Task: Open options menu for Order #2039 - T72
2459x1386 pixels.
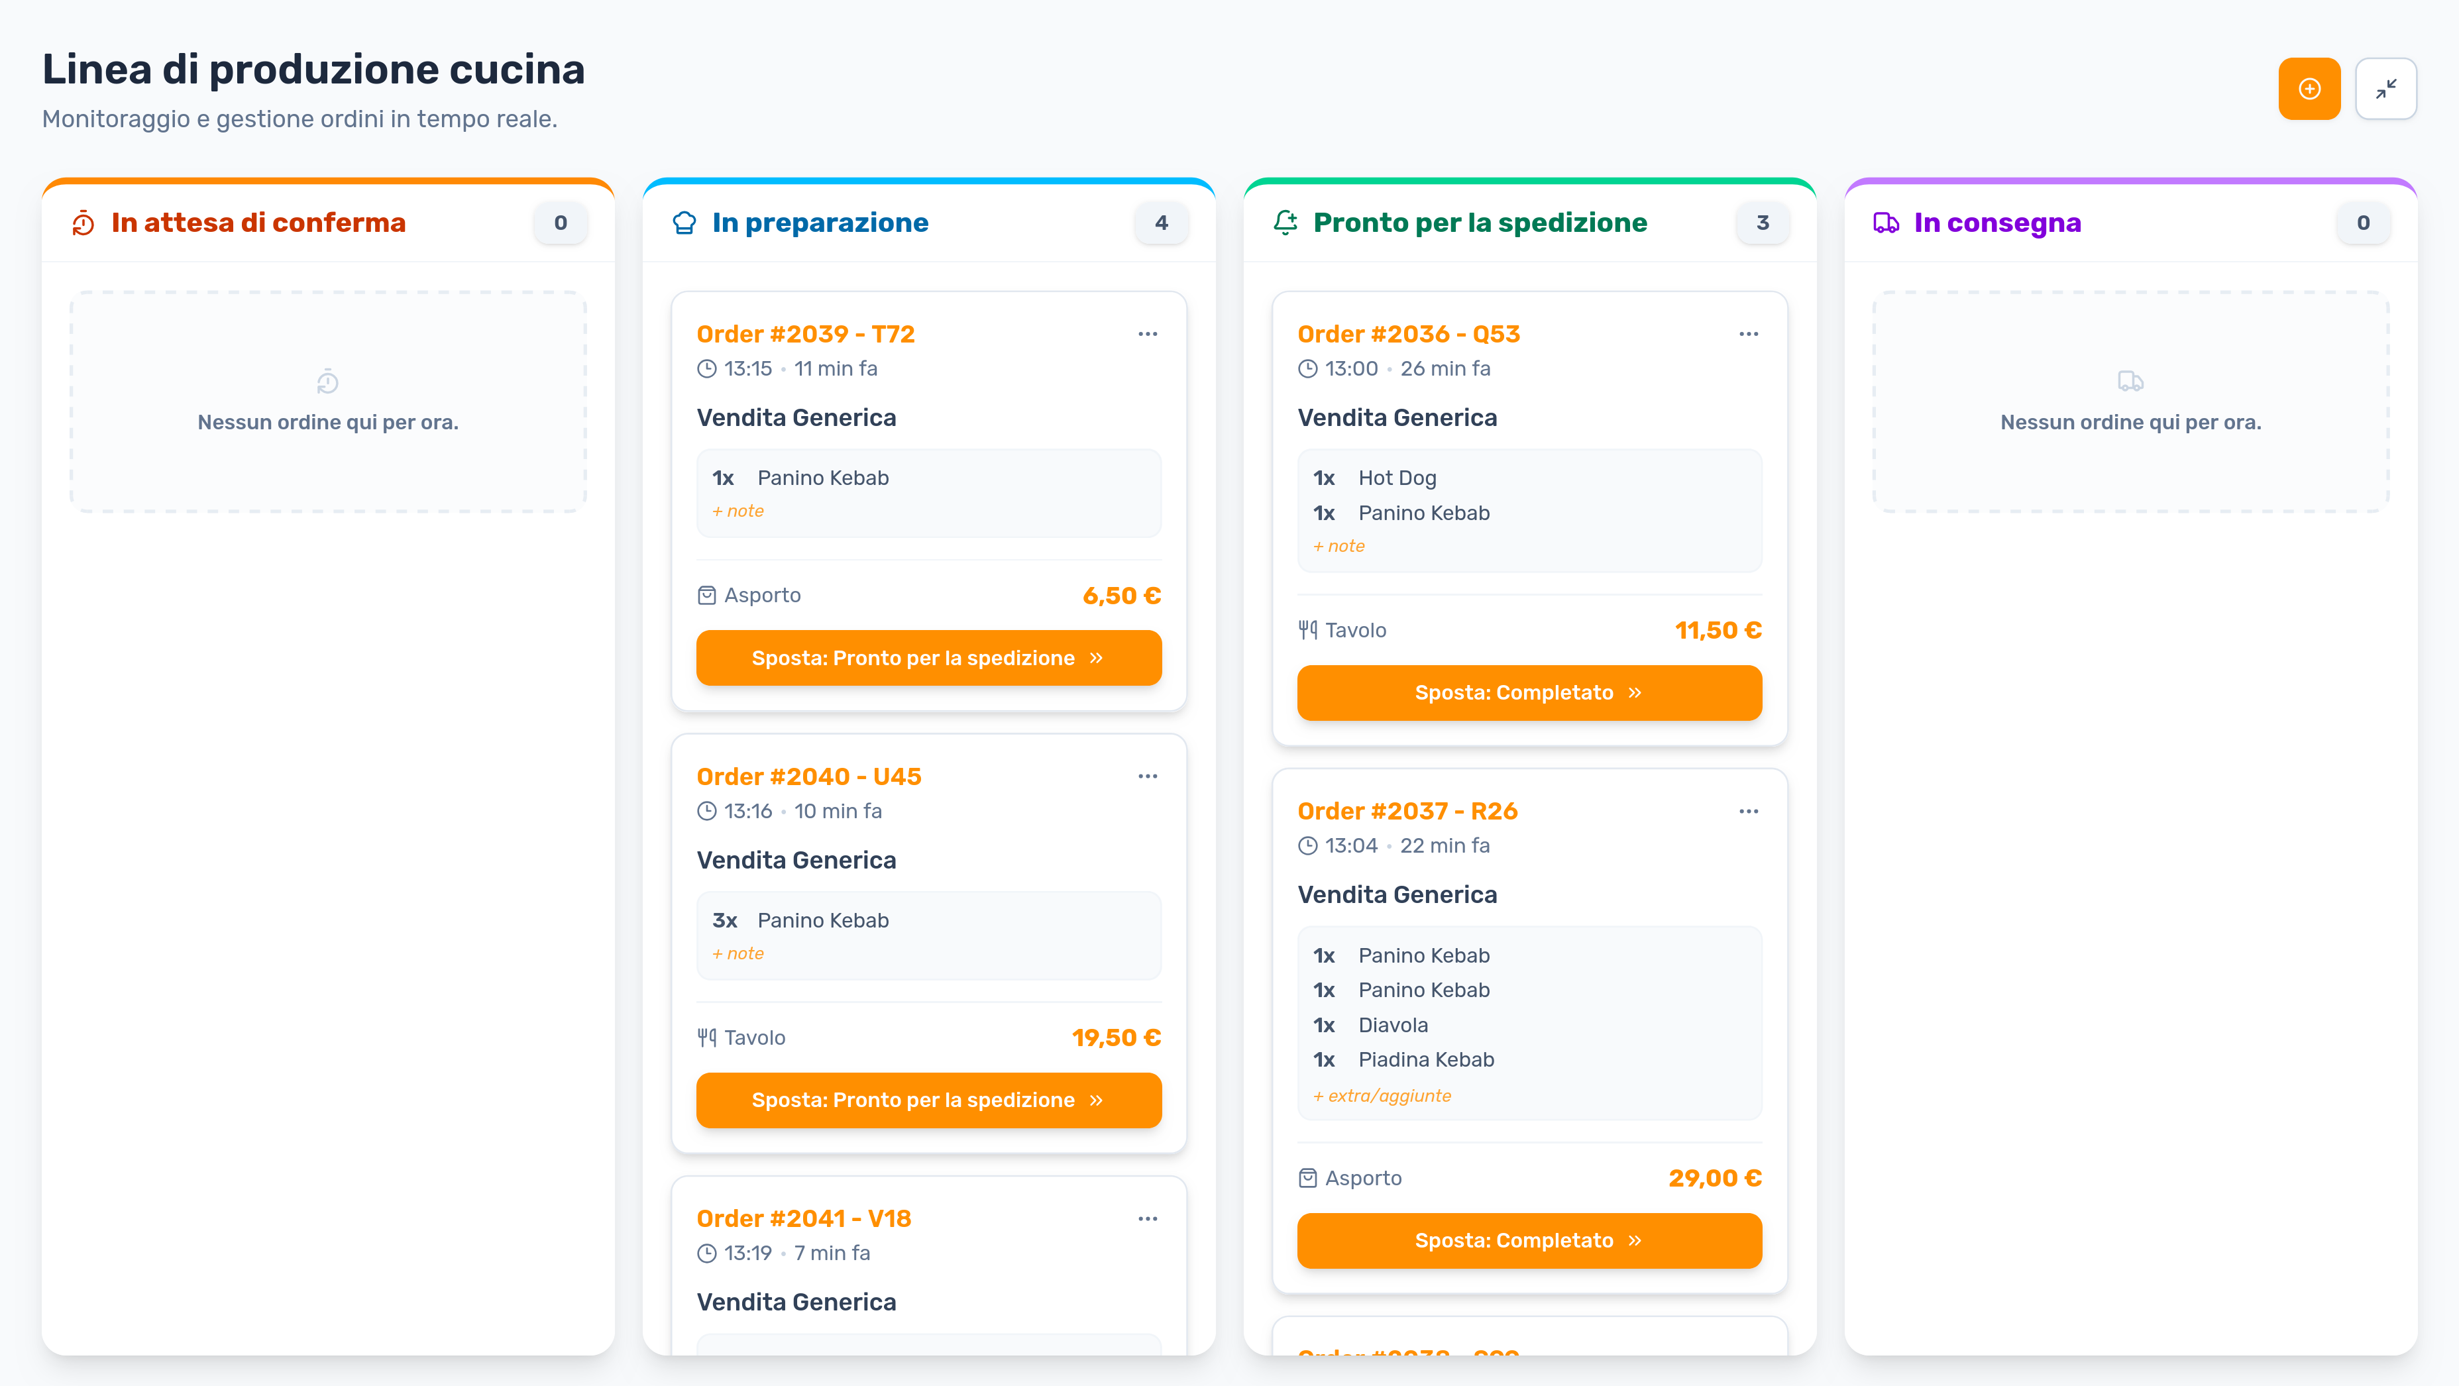Action: coord(1148,334)
